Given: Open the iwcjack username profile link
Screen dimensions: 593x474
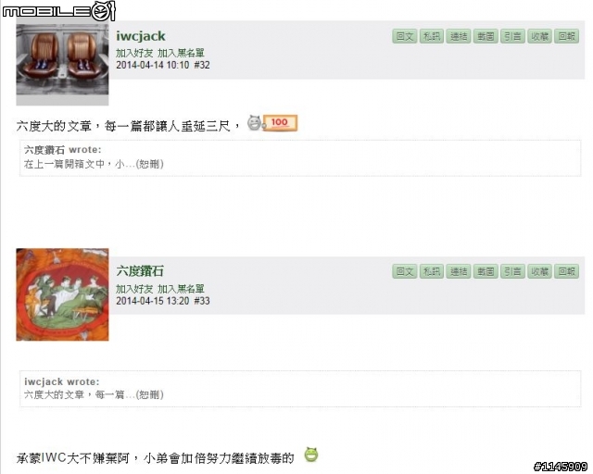Looking at the screenshot, I should coord(140,36).
